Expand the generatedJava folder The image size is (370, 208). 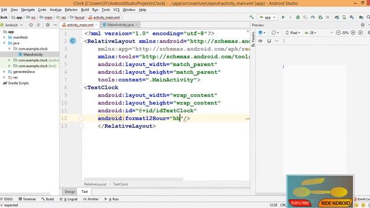click(x=4, y=72)
